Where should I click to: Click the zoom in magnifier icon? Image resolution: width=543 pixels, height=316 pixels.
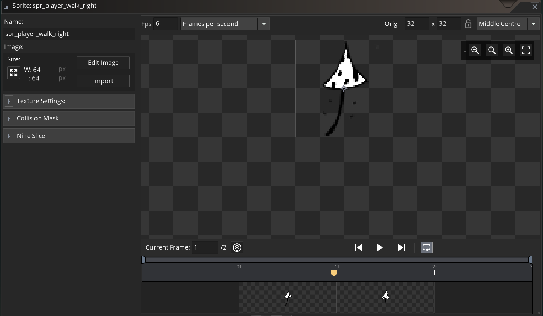tap(509, 50)
